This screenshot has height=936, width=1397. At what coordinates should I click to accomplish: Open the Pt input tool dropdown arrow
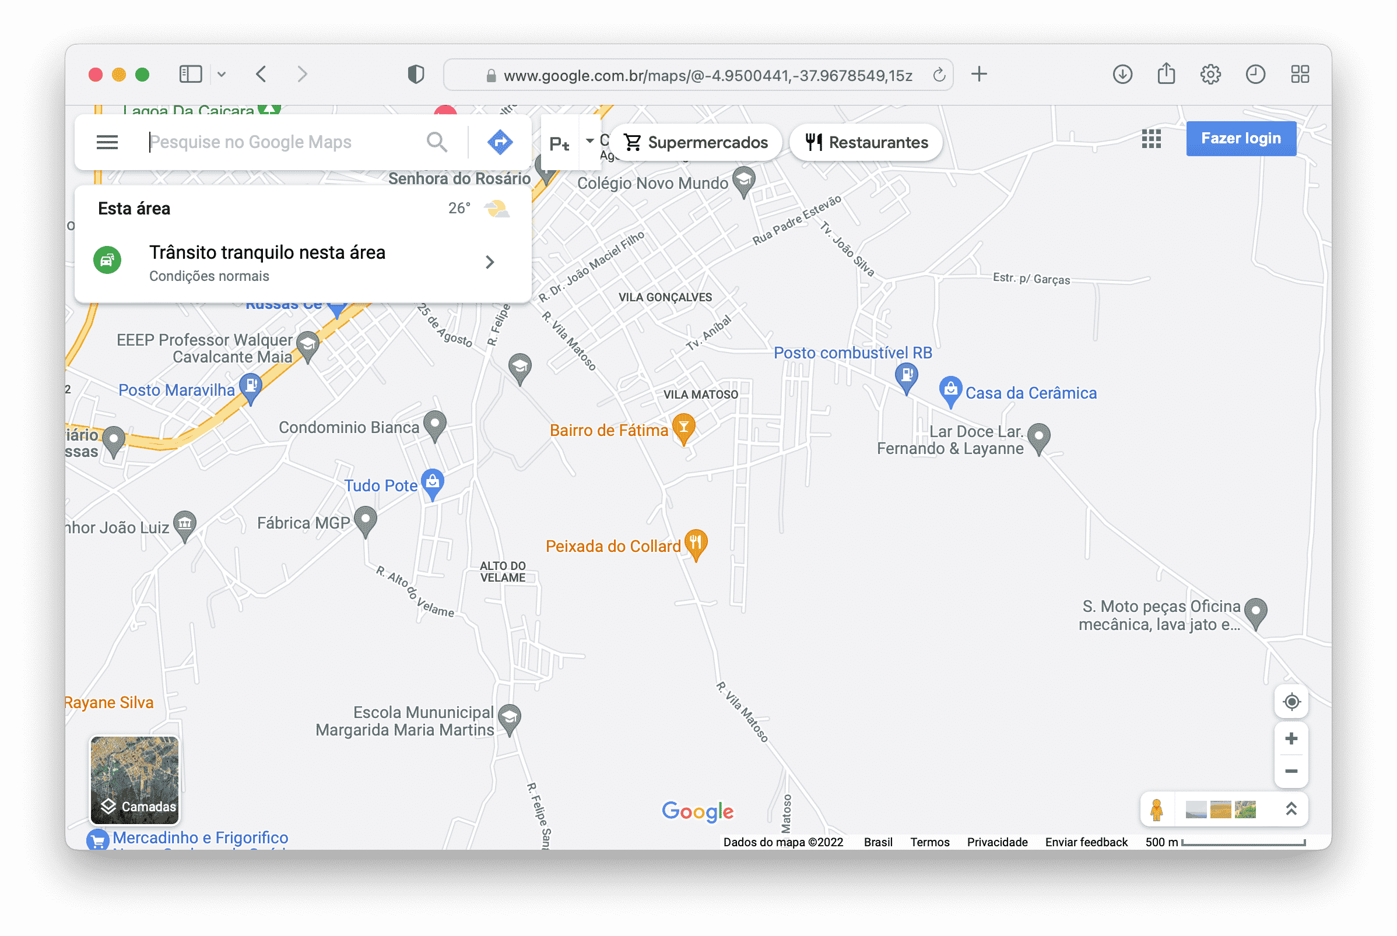tap(590, 142)
